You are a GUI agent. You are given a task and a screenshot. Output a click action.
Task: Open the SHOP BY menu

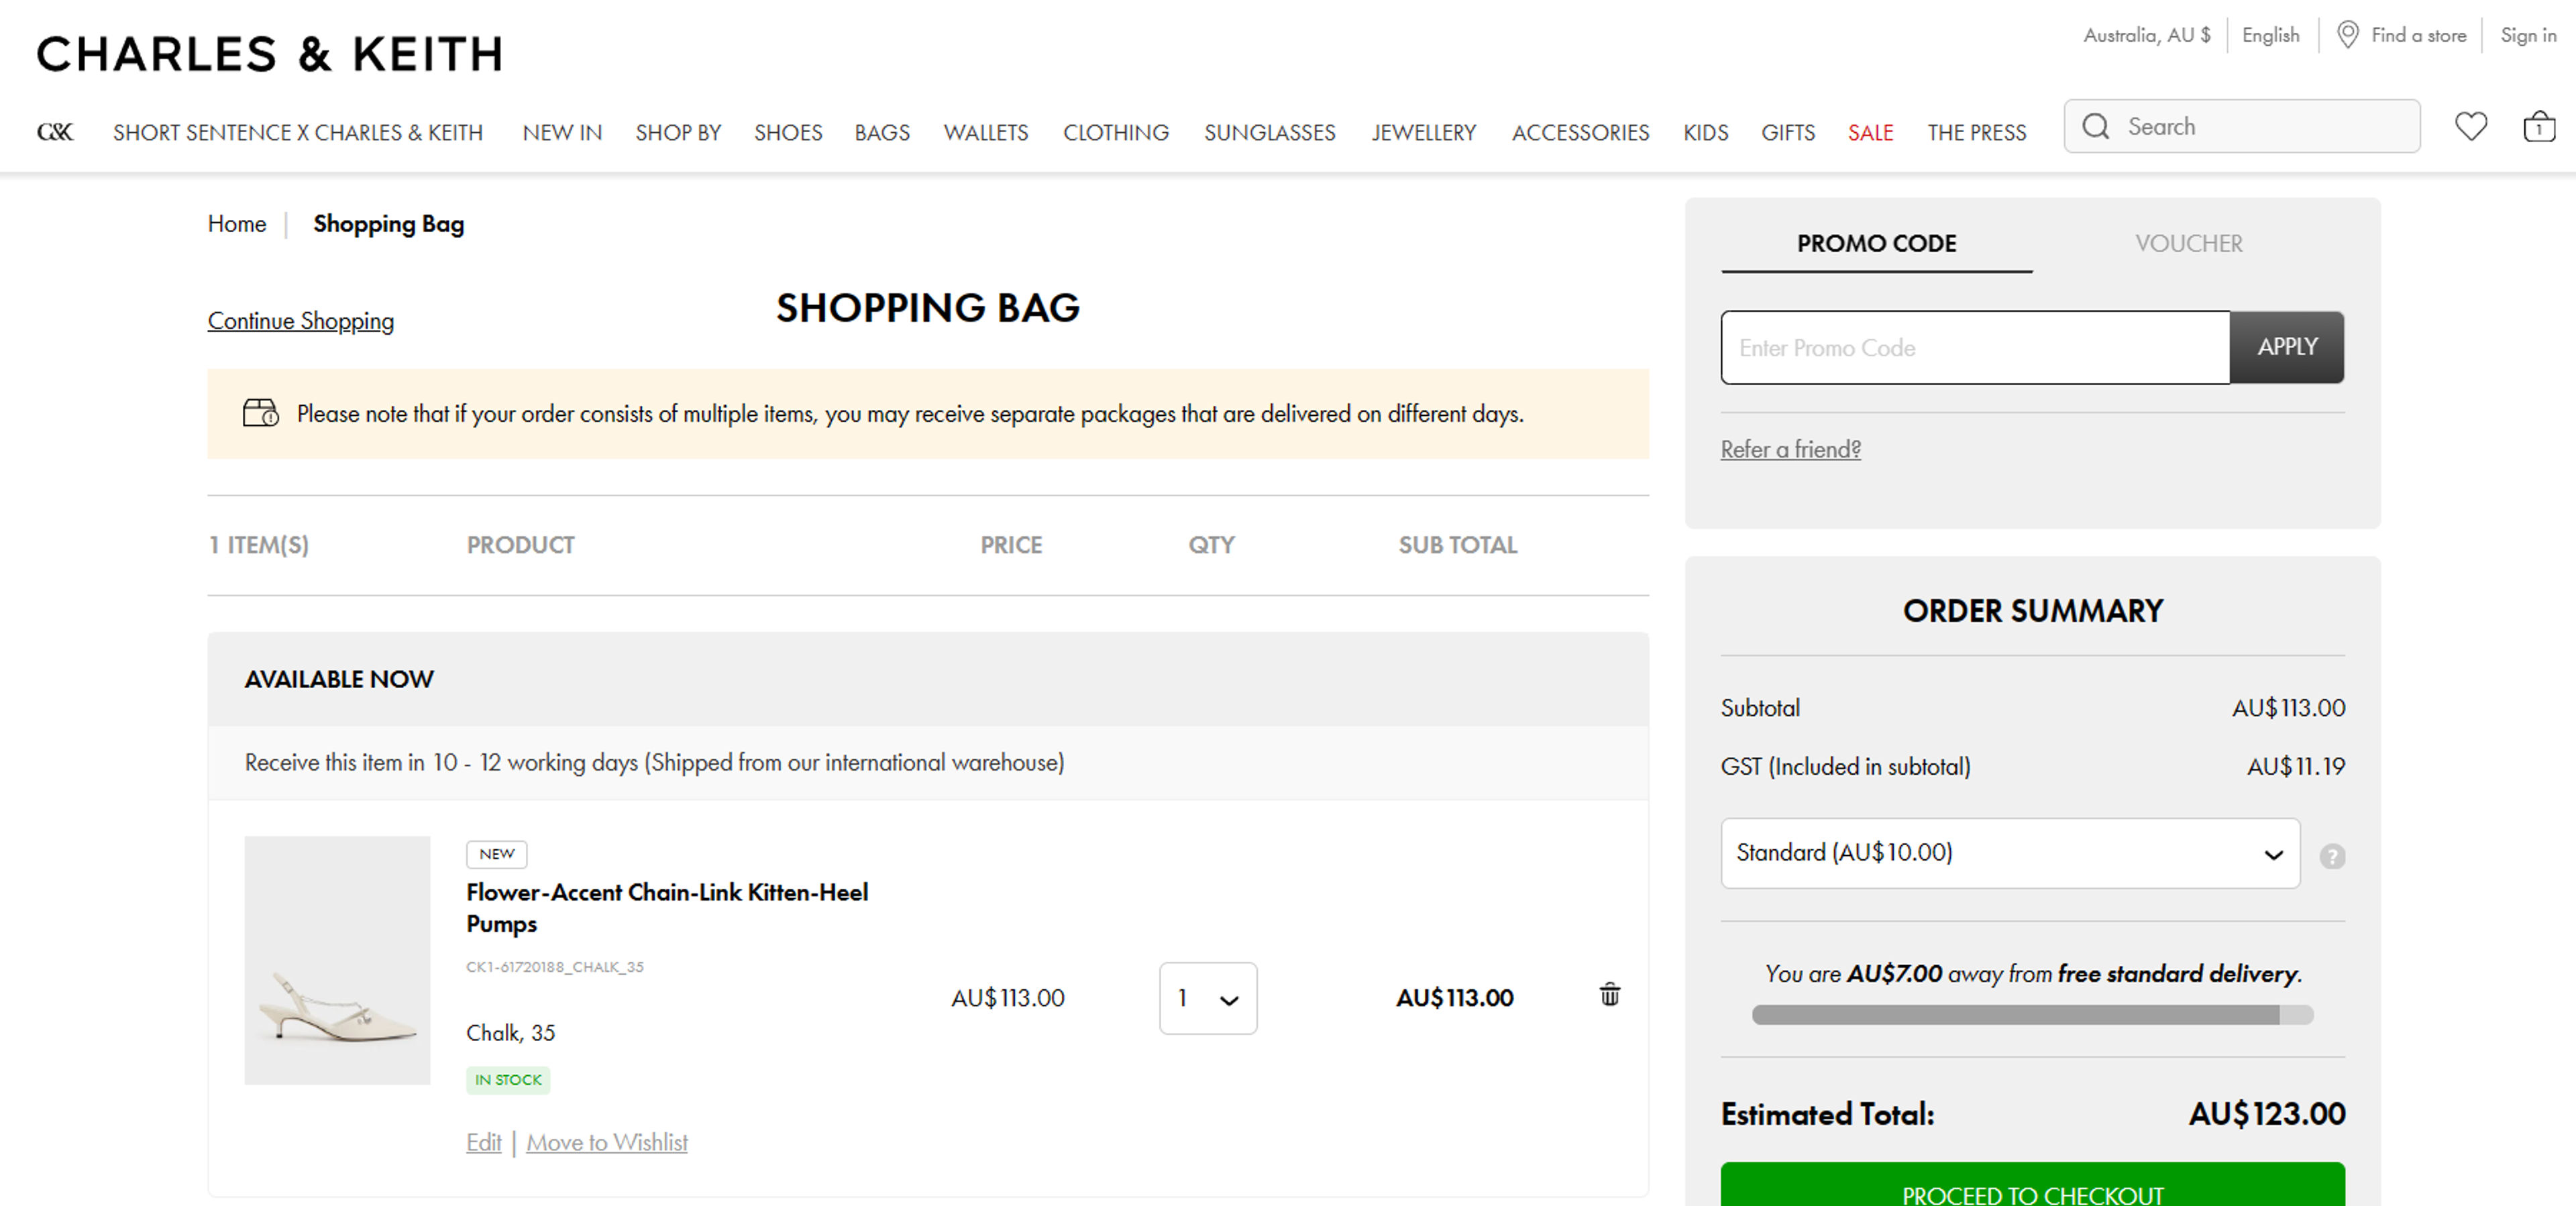point(678,132)
